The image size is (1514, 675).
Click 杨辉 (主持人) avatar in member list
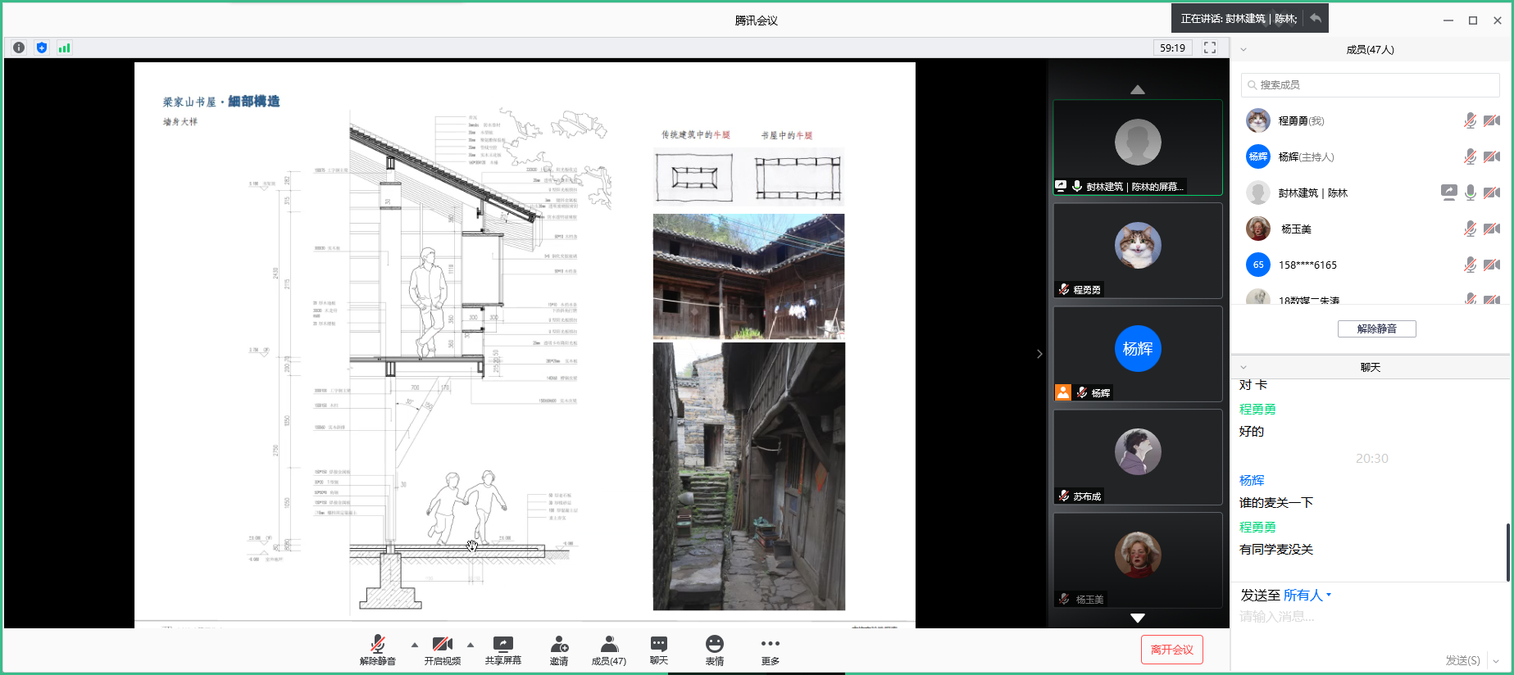pos(1258,156)
